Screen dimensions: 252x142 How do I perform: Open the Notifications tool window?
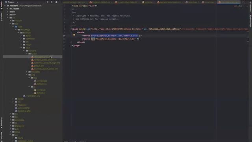tap(250, 21)
